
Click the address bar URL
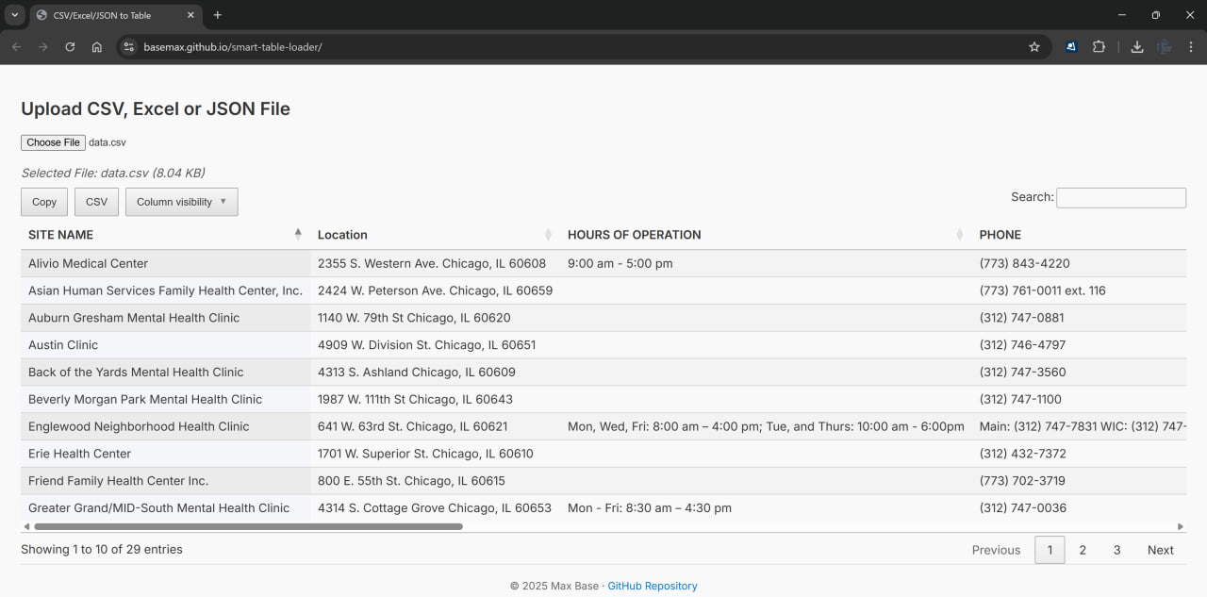(x=233, y=47)
